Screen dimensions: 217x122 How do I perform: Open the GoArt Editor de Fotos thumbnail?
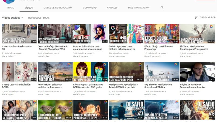(x=126, y=34)
